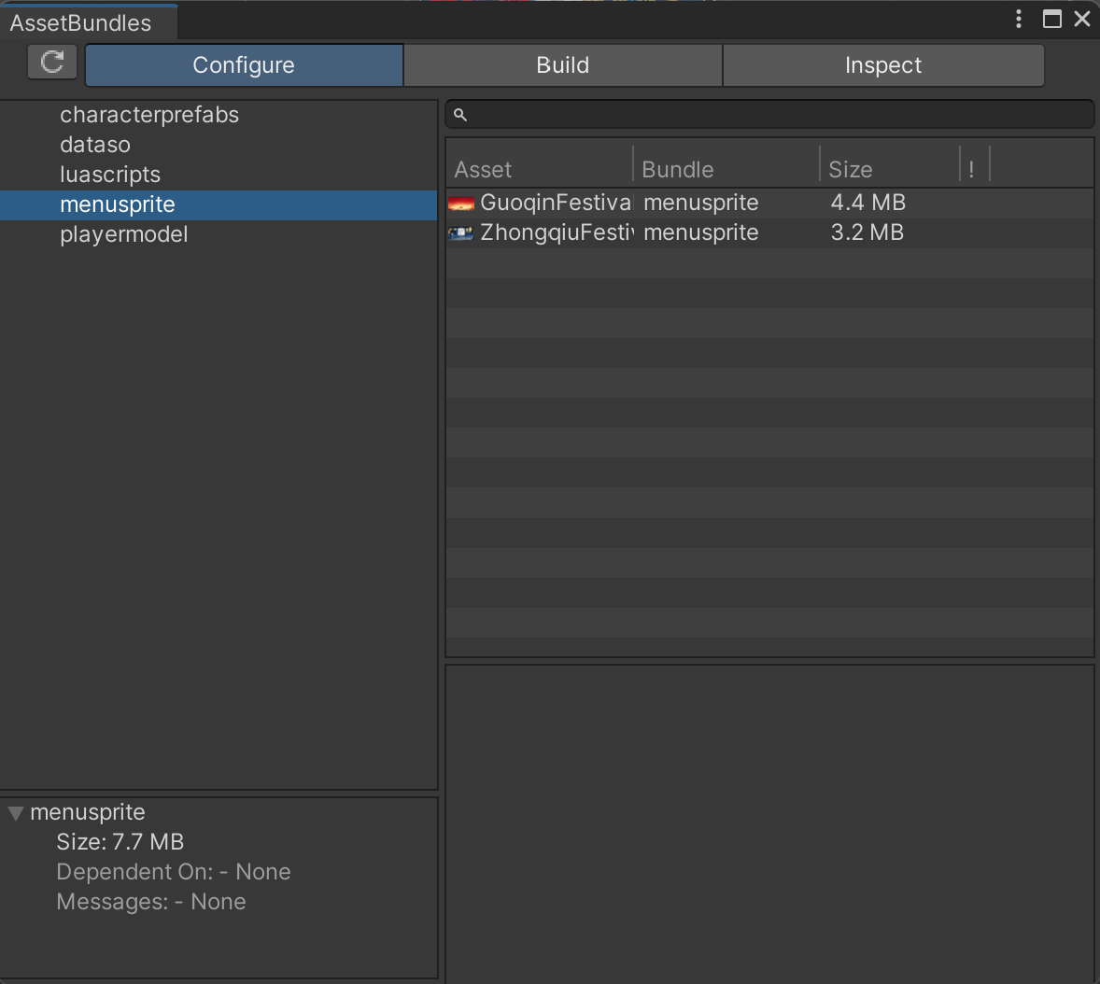The image size is (1100, 984).
Task: Select the luascripts bundle
Action: (219, 175)
